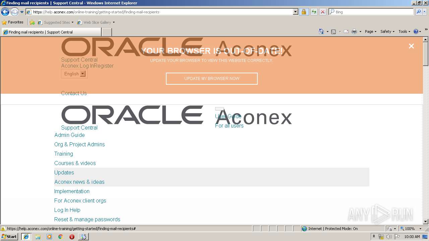This screenshot has width=429, height=241.
Task: Click the Aconex Log In link
Action: point(77,66)
